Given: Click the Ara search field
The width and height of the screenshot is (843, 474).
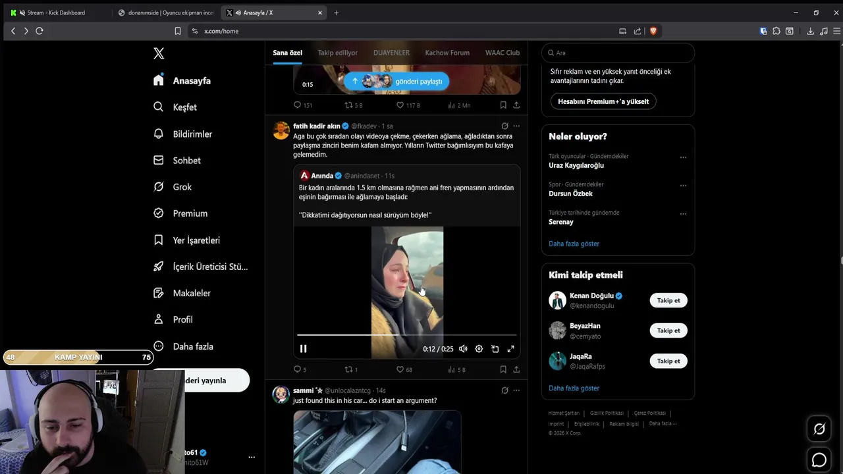Looking at the screenshot, I should (x=618, y=53).
